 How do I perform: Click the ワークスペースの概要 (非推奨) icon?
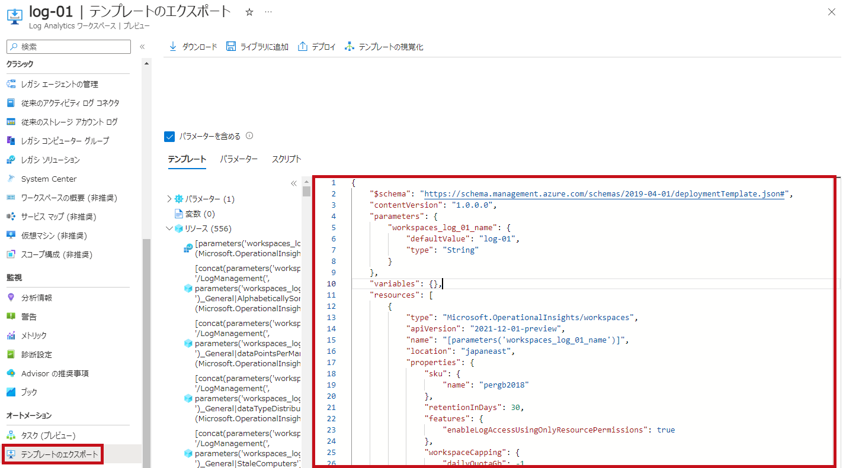pyautogui.click(x=11, y=198)
